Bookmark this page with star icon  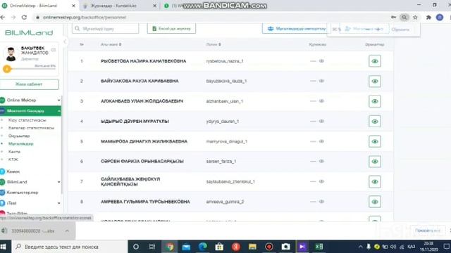click(x=415, y=18)
